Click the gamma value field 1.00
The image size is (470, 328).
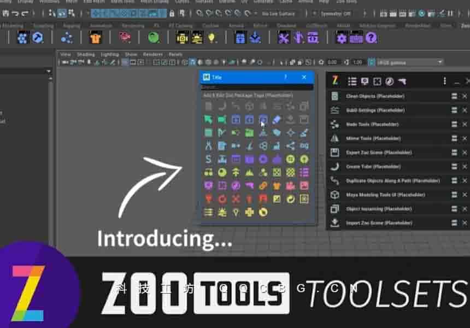pyautogui.click(x=357, y=62)
